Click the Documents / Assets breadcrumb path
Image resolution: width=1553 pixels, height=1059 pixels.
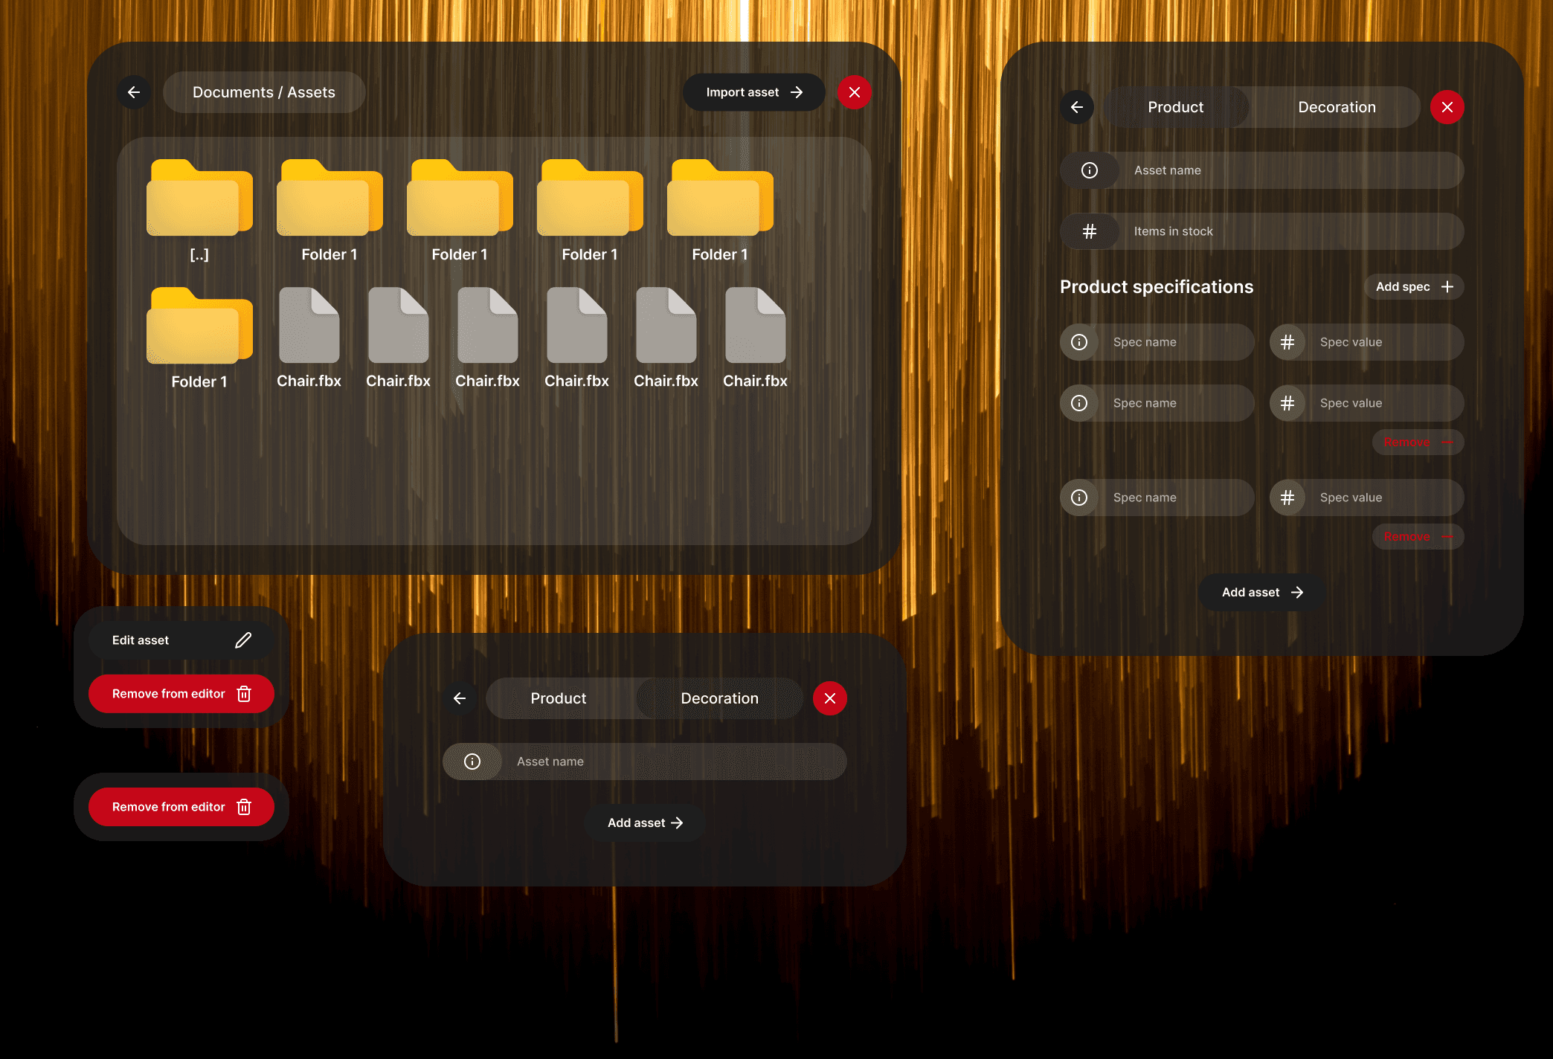point(264,92)
